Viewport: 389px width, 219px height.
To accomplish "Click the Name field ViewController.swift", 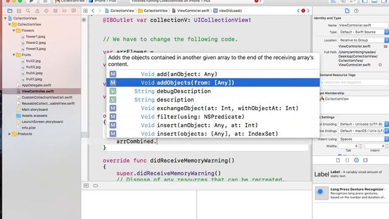I will (363, 25).
